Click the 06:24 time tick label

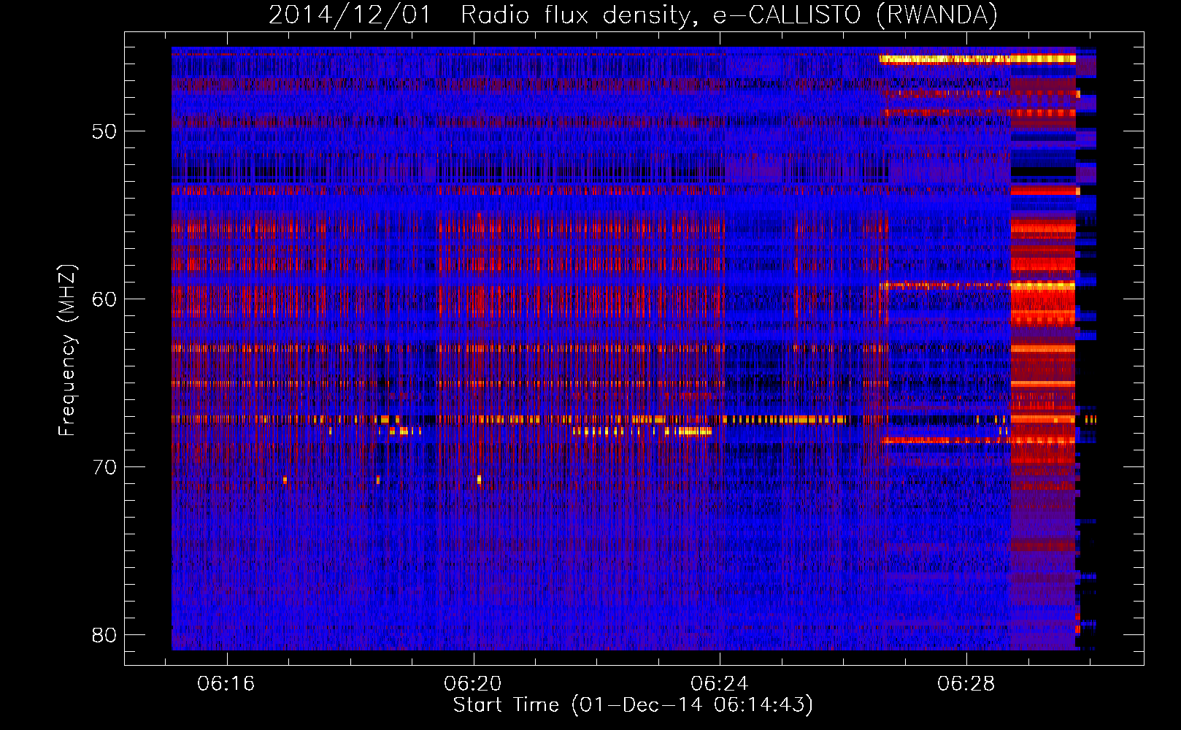pos(720,684)
